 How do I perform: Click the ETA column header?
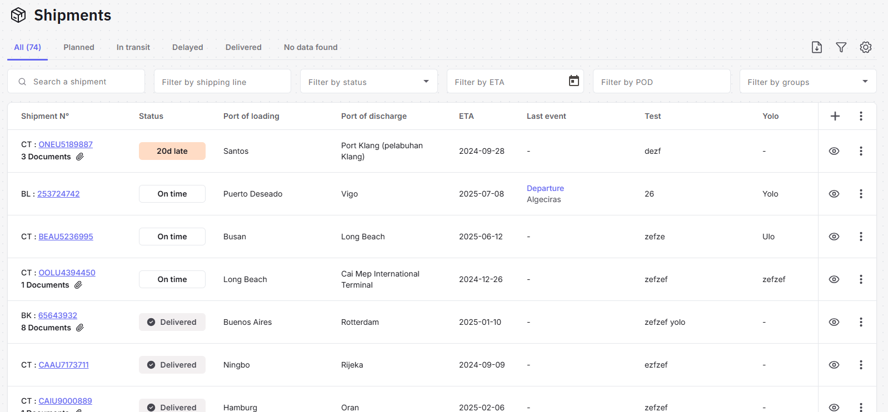click(x=466, y=116)
